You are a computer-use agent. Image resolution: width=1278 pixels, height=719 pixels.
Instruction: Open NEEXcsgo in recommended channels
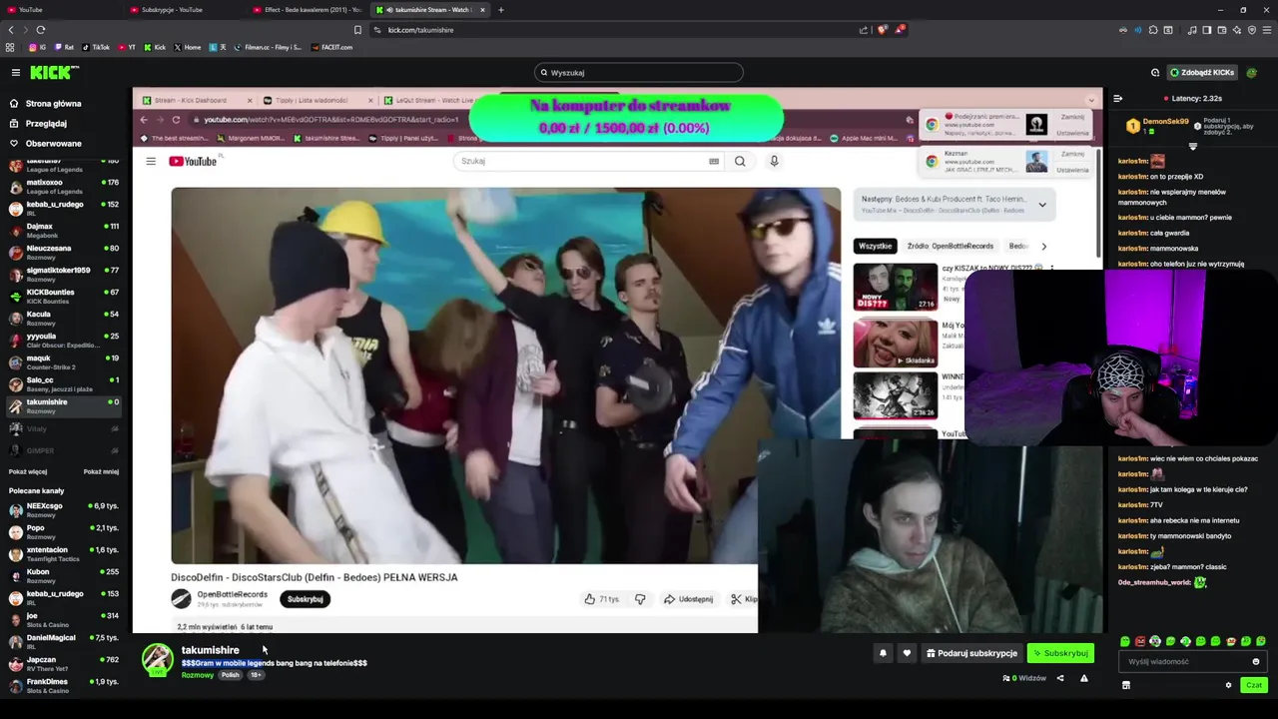[62, 509]
